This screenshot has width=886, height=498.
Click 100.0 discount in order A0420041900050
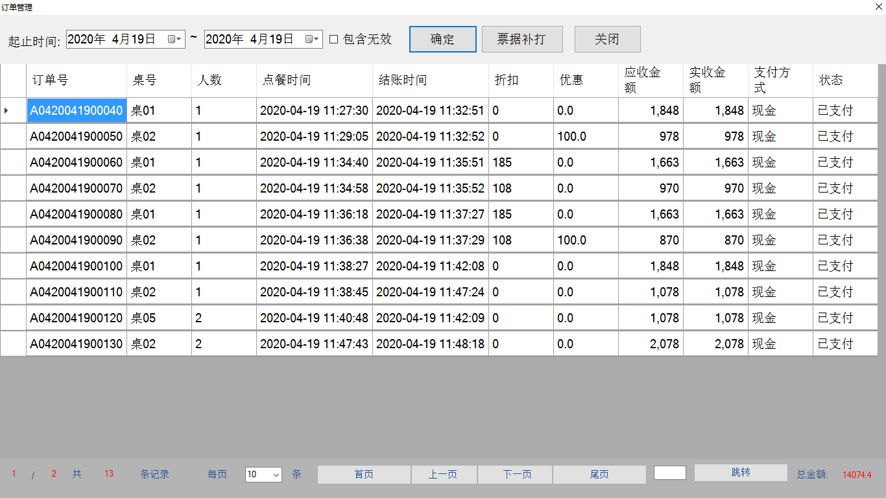(586, 137)
